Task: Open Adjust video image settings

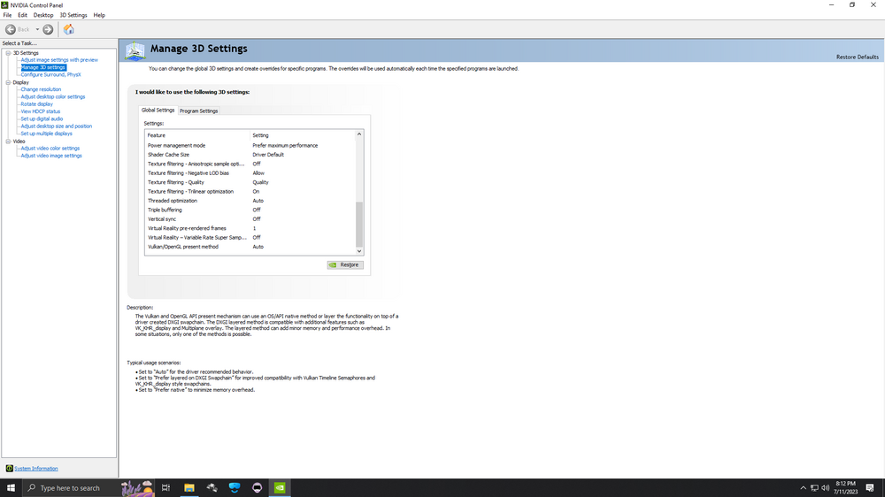Action: [51, 156]
